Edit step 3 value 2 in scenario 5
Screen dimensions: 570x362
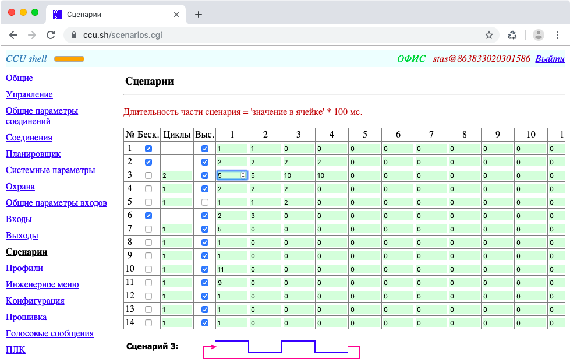[x=299, y=202]
